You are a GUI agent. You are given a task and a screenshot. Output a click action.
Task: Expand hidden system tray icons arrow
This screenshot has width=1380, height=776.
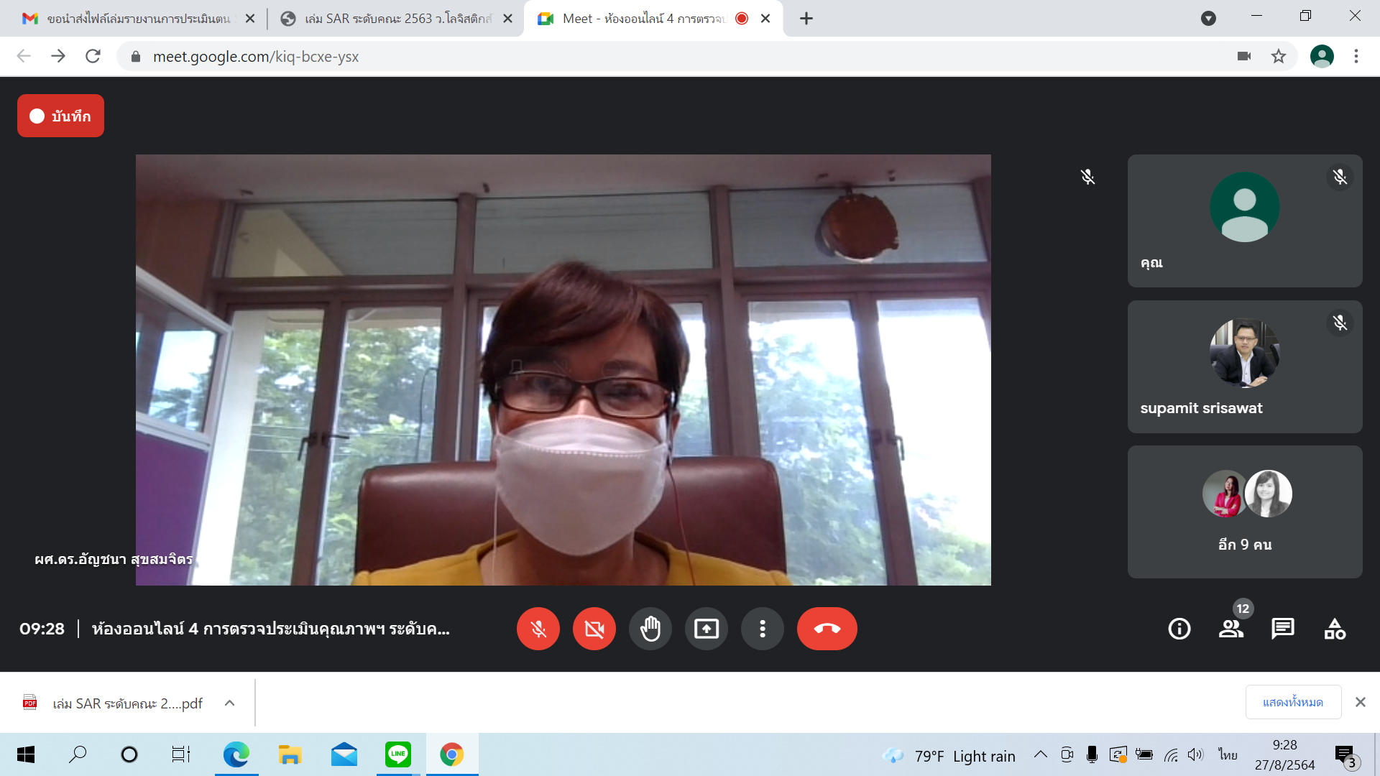point(1040,754)
